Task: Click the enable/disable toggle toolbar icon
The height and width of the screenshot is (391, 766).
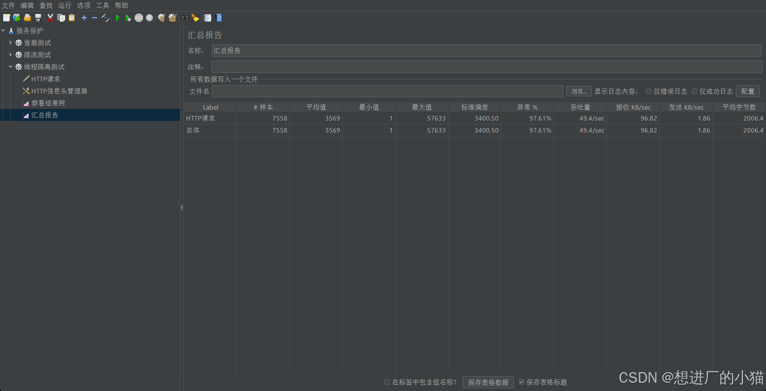Action: click(x=106, y=18)
